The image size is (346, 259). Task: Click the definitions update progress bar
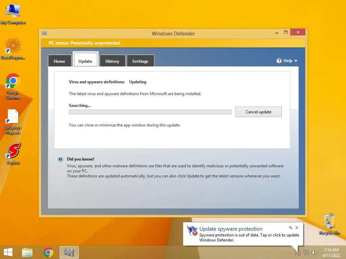tap(150, 112)
